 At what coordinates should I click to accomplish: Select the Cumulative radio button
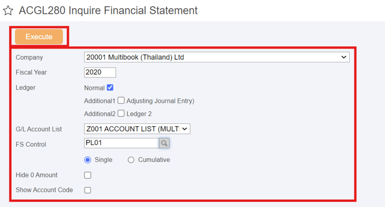click(131, 160)
